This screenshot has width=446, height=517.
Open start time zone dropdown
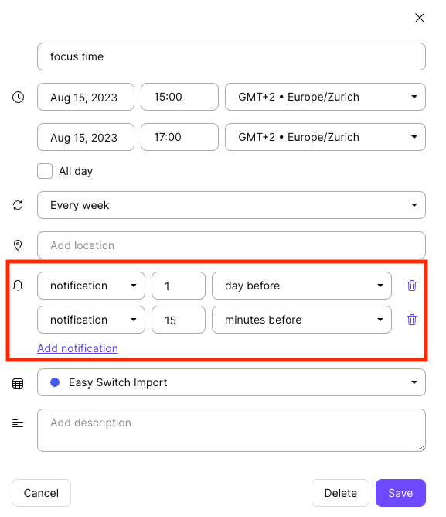[325, 97]
